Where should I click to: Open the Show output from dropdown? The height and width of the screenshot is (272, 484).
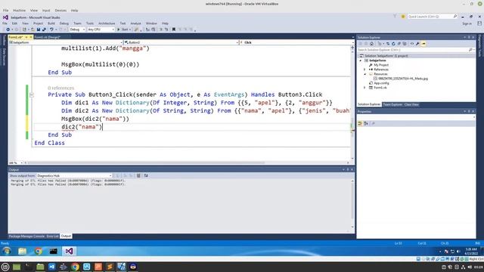click(x=74, y=175)
